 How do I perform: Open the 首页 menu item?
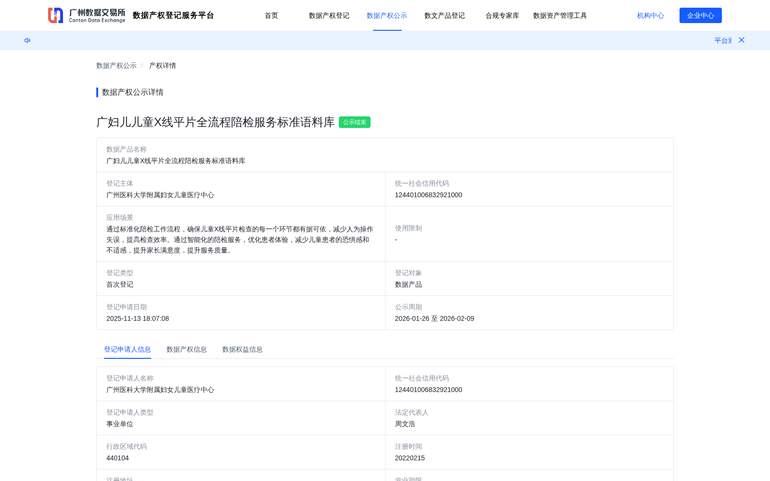pos(271,15)
